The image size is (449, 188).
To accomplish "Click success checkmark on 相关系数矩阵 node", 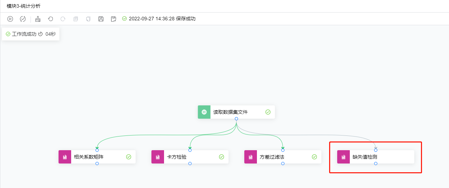I will pyautogui.click(x=129, y=157).
